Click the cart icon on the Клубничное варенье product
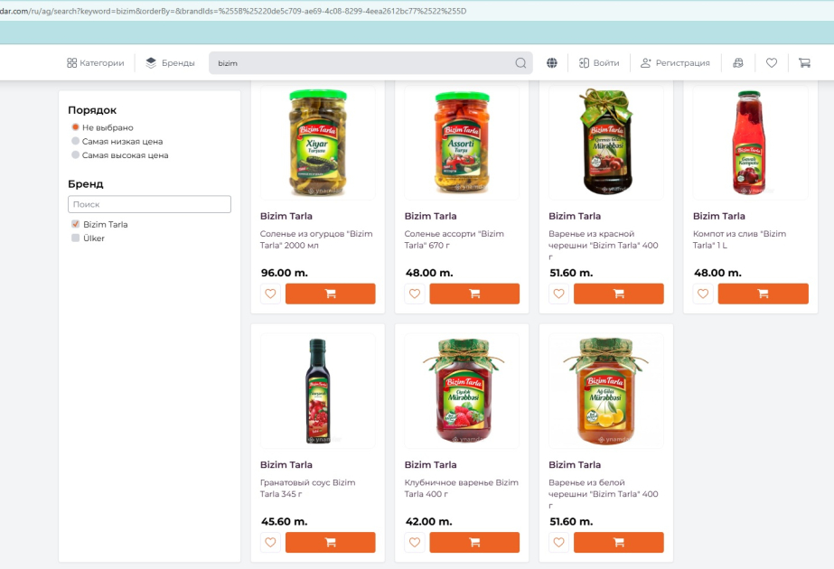This screenshot has width=834, height=569. (x=474, y=542)
